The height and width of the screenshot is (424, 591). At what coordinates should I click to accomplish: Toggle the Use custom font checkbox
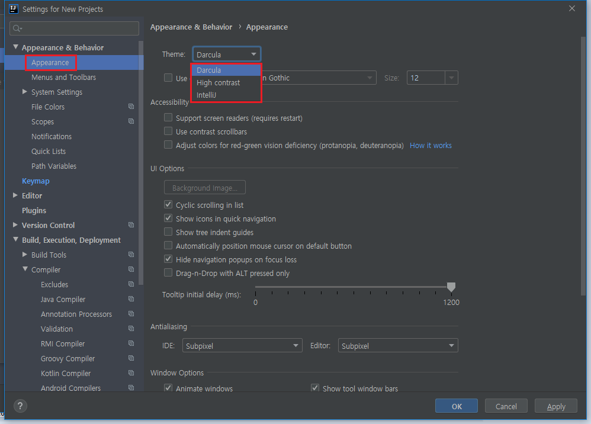(168, 78)
